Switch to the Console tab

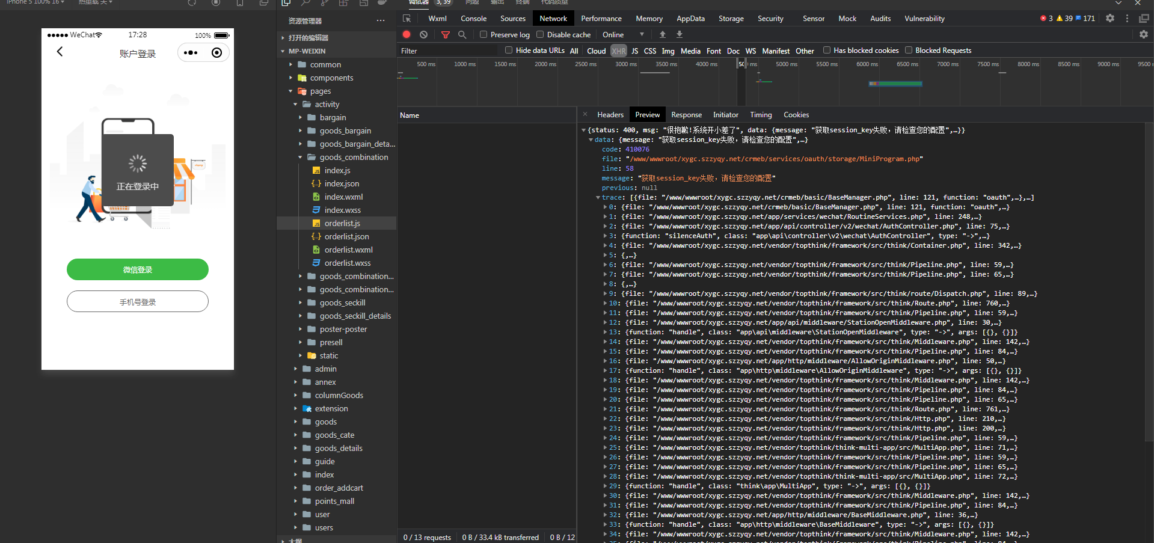pyautogui.click(x=474, y=19)
